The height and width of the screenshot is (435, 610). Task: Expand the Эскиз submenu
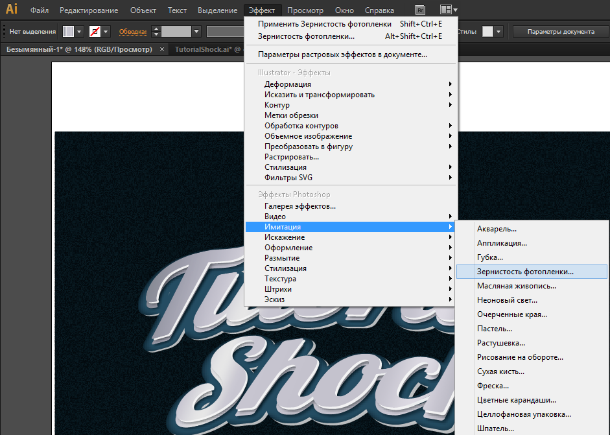coord(350,300)
